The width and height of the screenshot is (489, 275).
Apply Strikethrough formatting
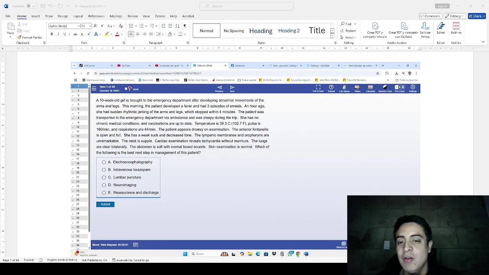(75, 34)
